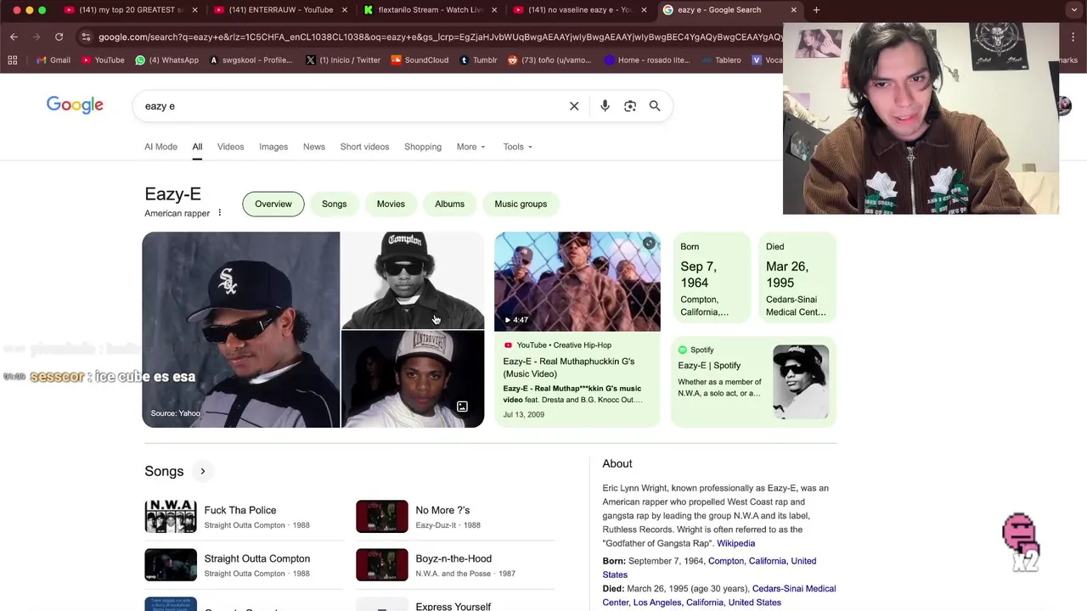Select the Songs chip
The image size is (1087, 611).
coord(334,204)
